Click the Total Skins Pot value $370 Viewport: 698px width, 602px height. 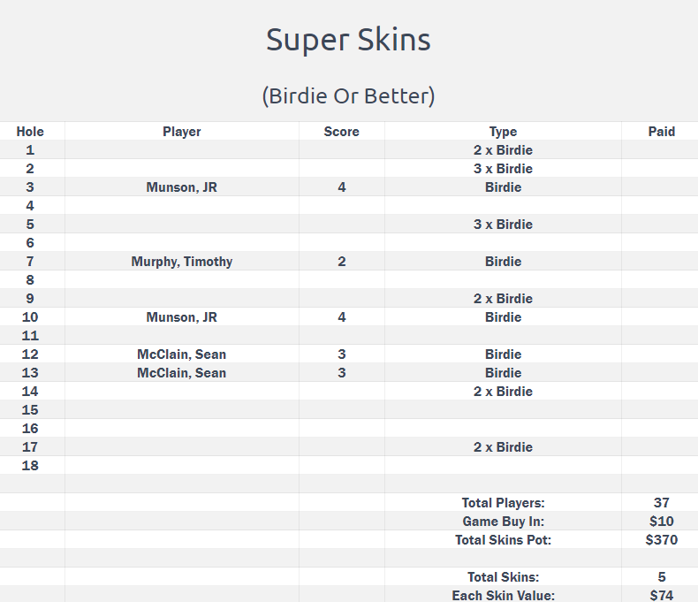(x=662, y=540)
